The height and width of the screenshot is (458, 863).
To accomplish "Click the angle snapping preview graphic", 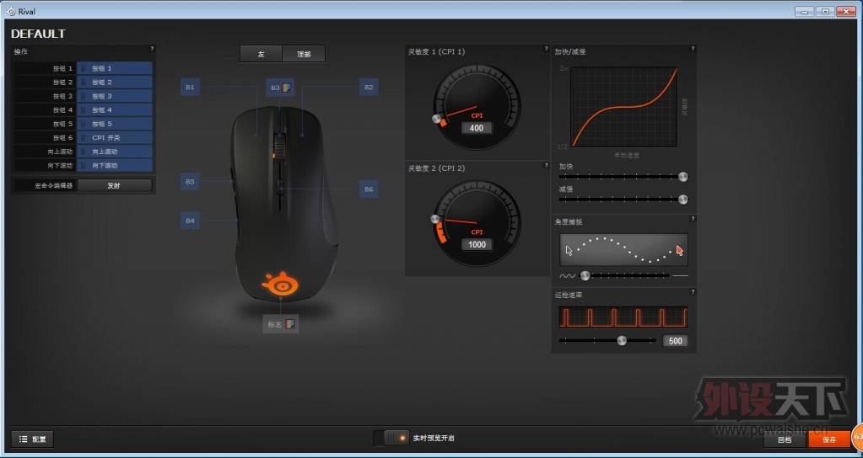I will pyautogui.click(x=623, y=250).
